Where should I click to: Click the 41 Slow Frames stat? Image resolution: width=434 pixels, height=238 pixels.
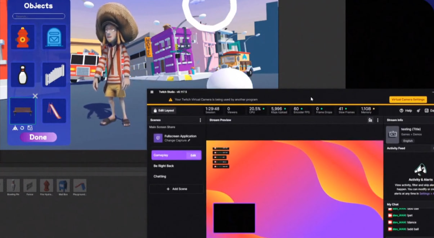coord(346,110)
